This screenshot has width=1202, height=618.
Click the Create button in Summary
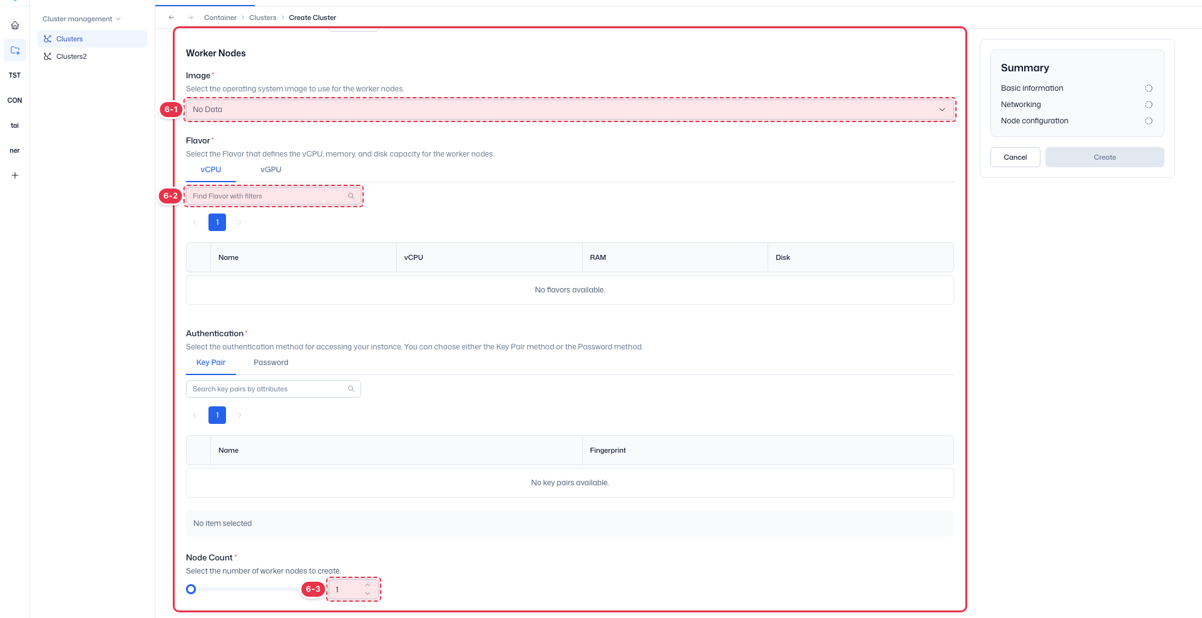tap(1105, 157)
